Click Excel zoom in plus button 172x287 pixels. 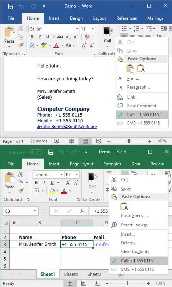point(148,283)
